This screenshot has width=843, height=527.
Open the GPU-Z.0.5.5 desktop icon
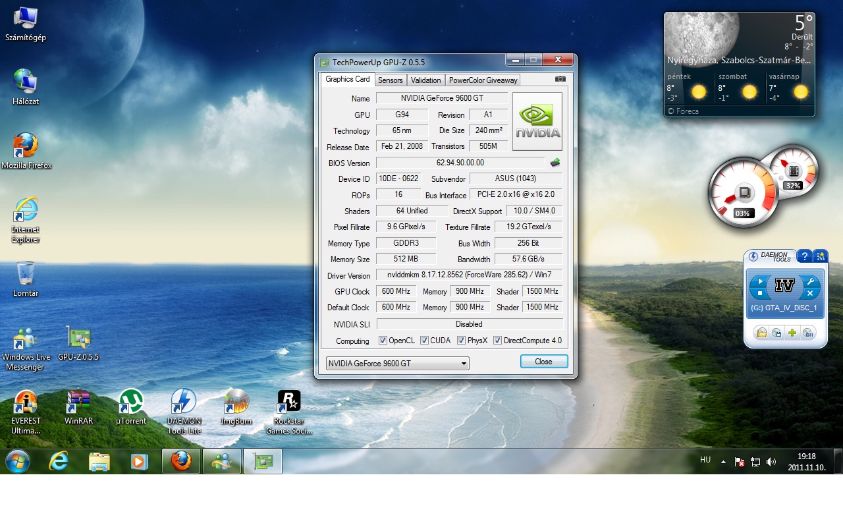(78, 344)
